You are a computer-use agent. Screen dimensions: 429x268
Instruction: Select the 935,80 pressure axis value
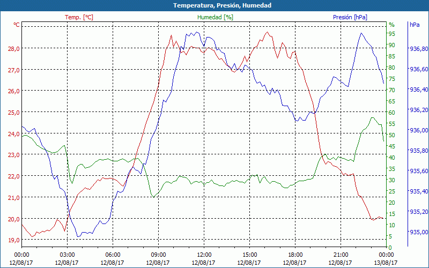click(419, 151)
